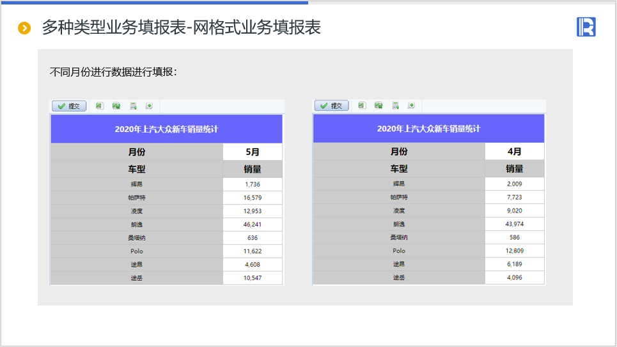Image resolution: width=617 pixels, height=347 pixels.
Task: Click Excel sheet icon in 4月 form toolbar
Action: click(x=362, y=105)
